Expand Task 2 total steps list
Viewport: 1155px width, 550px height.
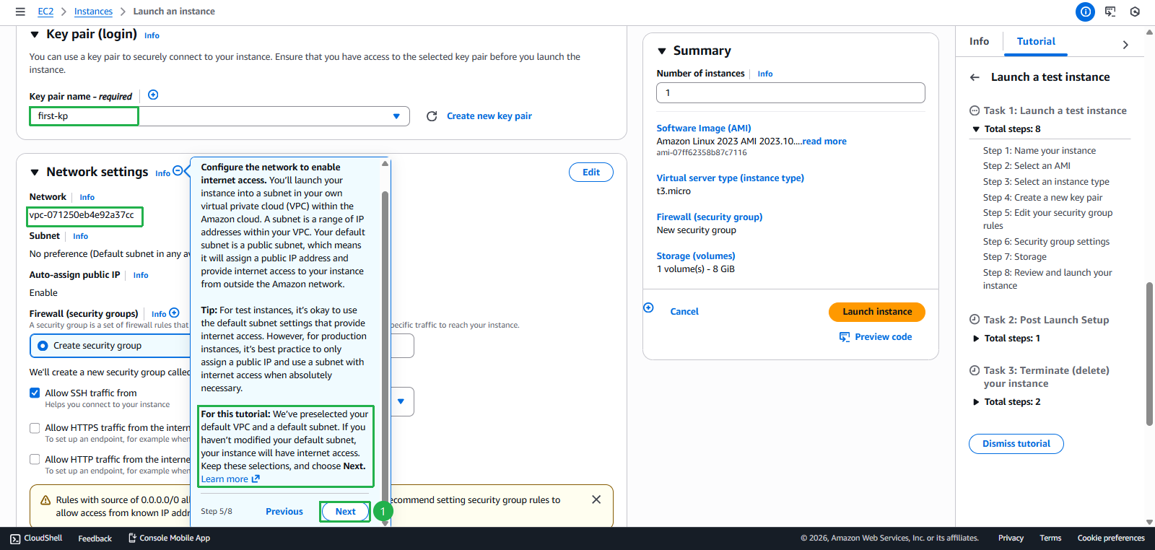[x=976, y=339]
